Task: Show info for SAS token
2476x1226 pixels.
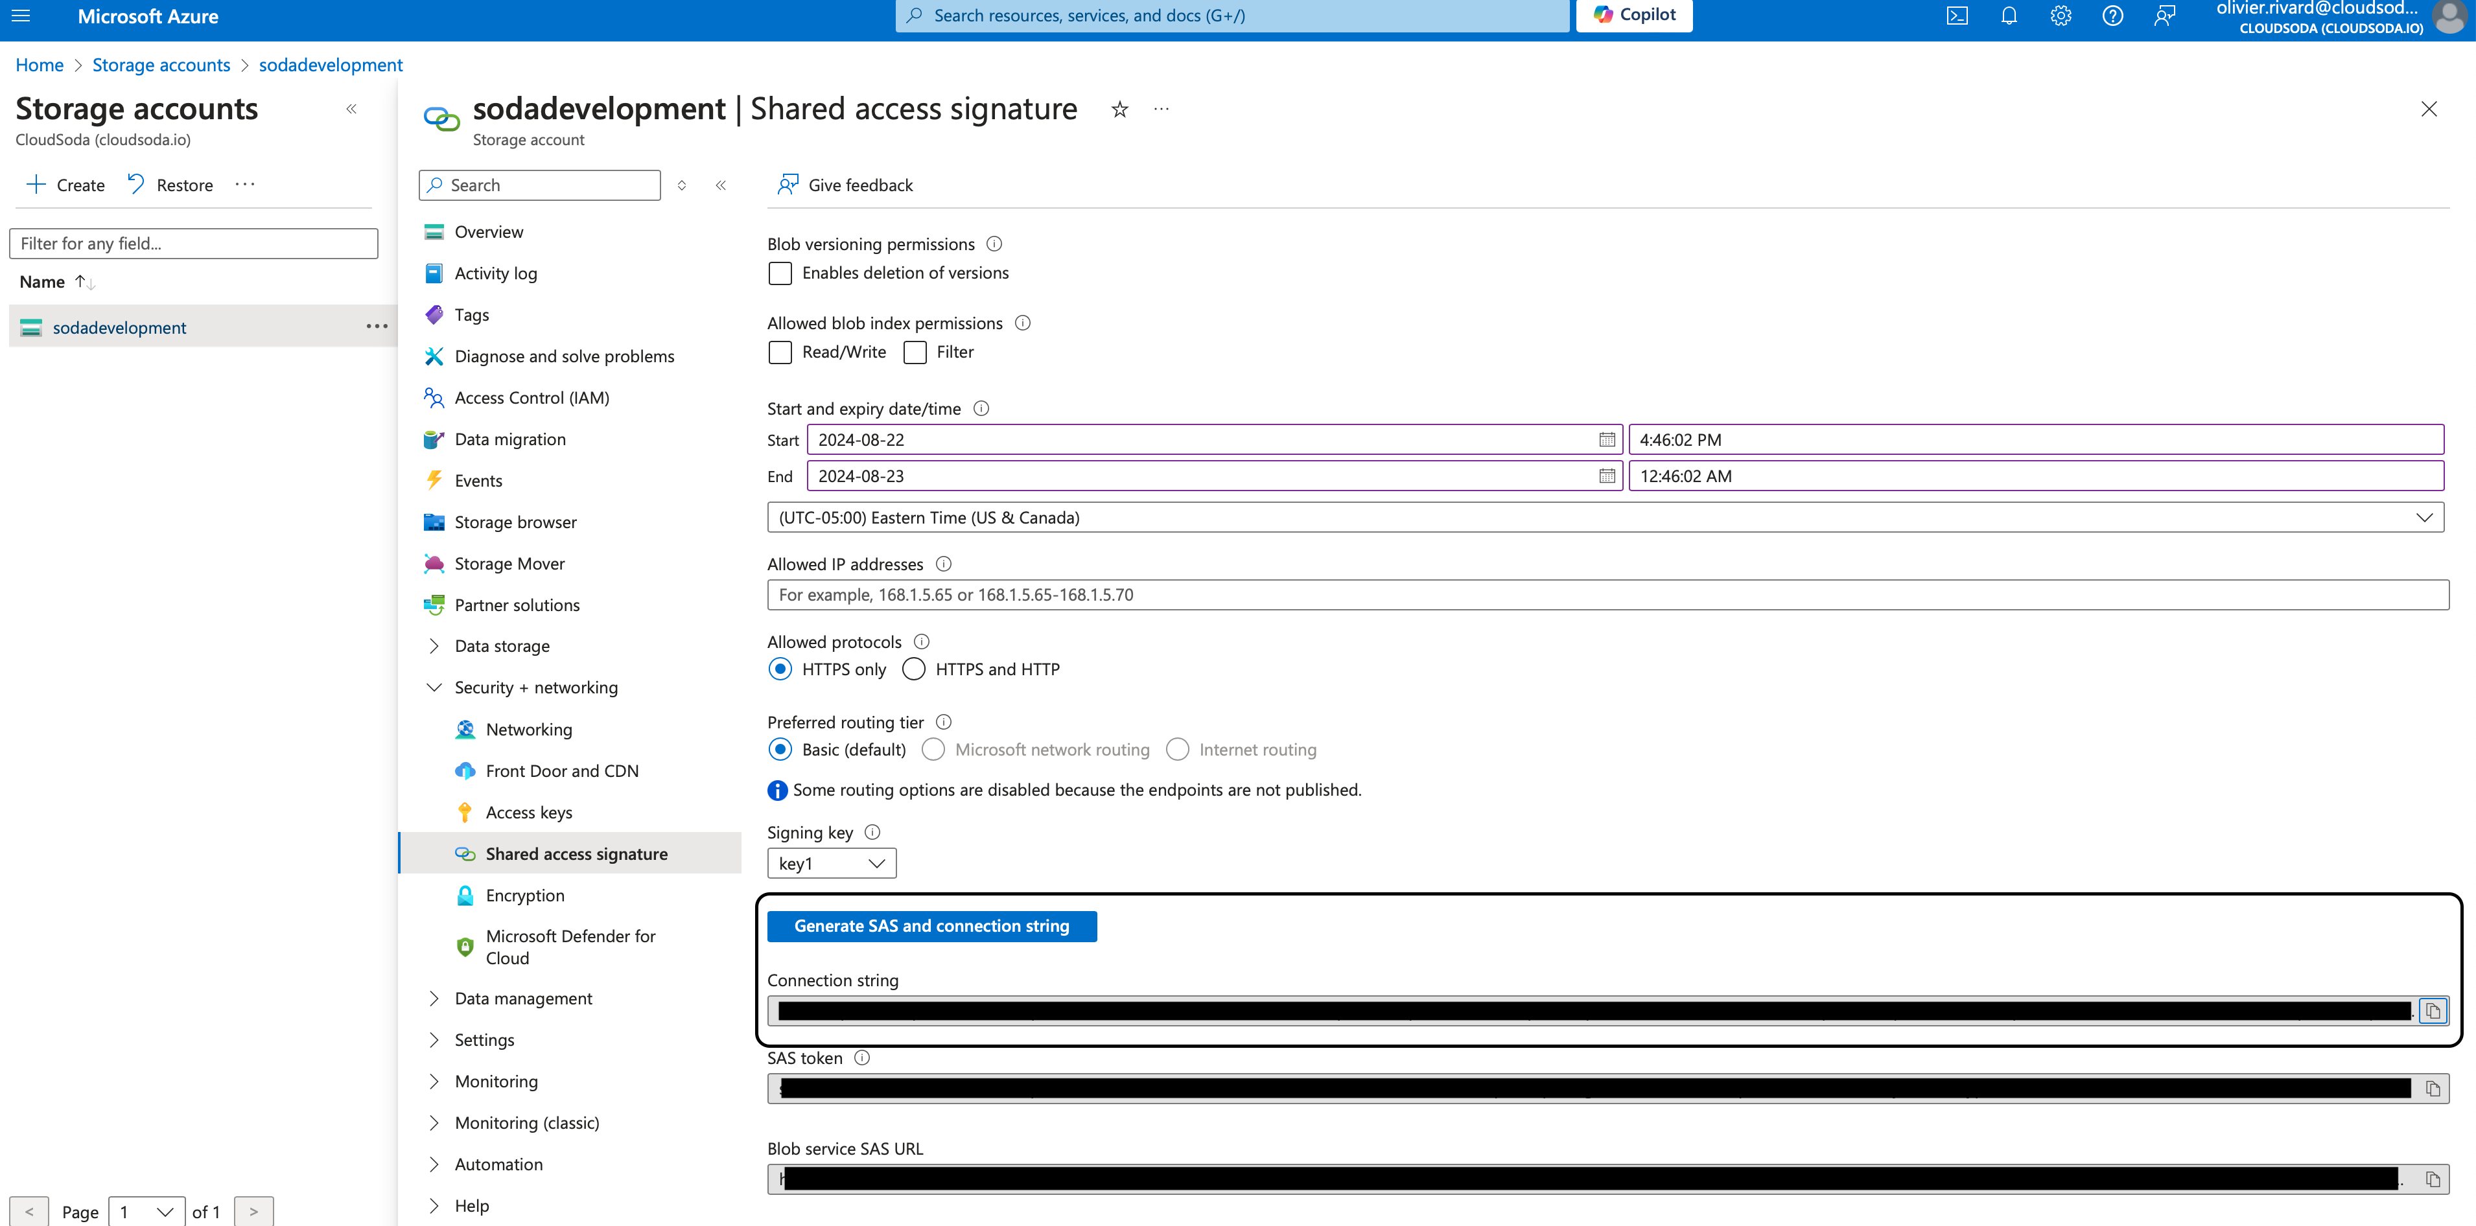Action: tap(862, 1058)
